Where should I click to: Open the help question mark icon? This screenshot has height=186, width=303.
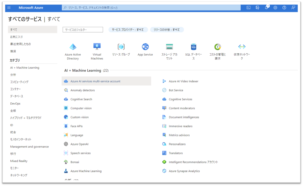[284, 8]
